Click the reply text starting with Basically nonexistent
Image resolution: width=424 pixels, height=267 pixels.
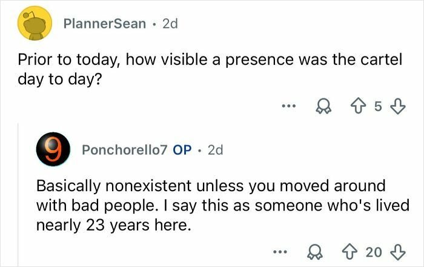pos(218,204)
